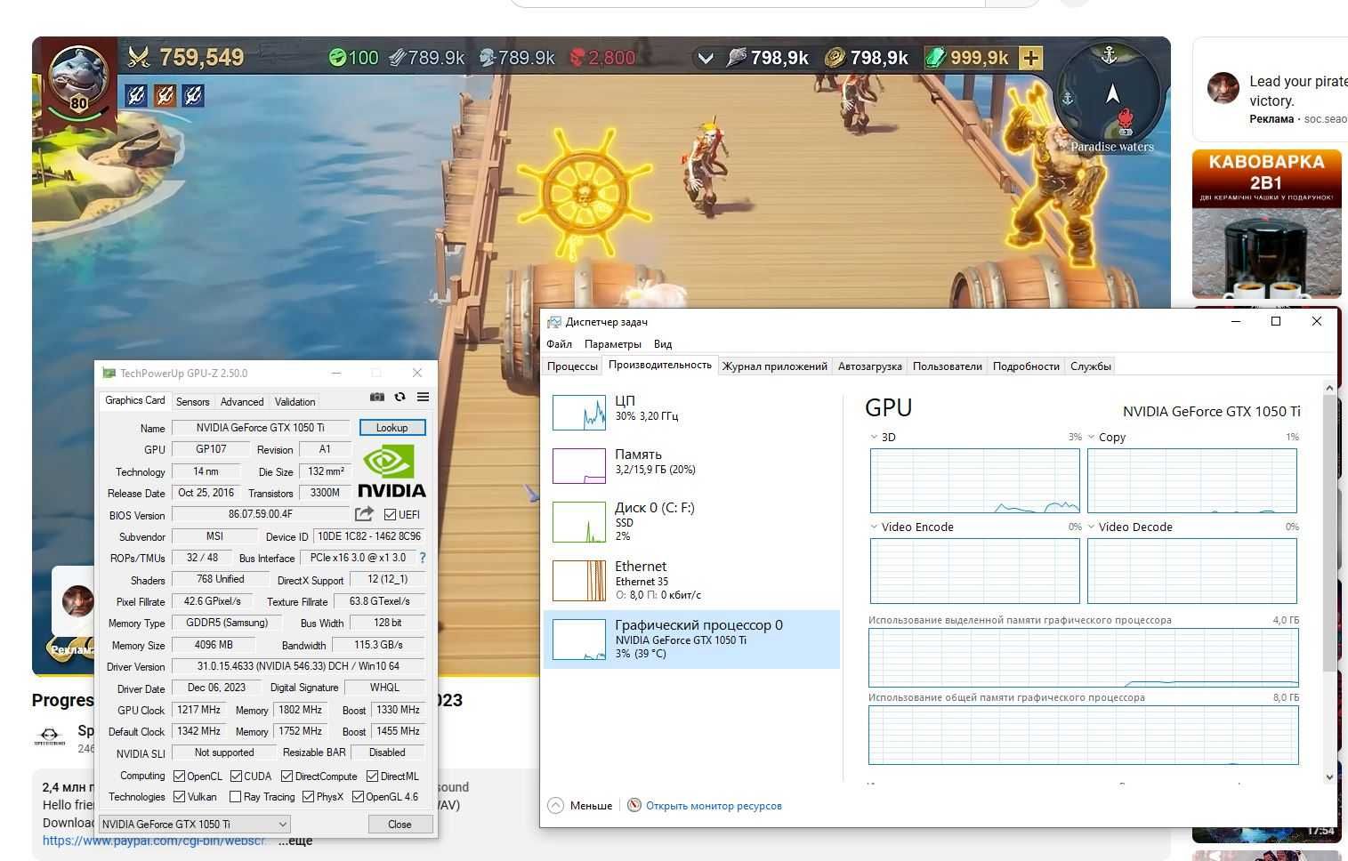Image resolution: width=1348 pixels, height=861 pixels.
Task: Click the first blue buff icon under avatar
Action: pyautogui.click(x=136, y=94)
